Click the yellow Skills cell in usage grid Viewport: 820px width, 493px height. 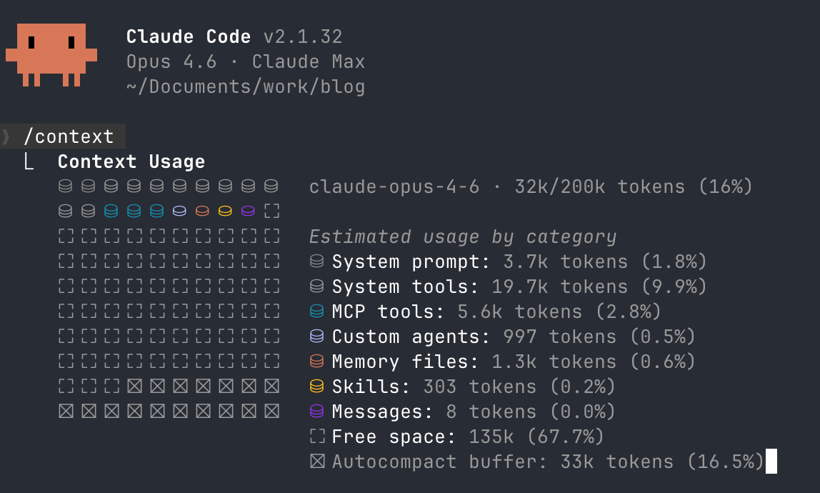tap(225, 211)
